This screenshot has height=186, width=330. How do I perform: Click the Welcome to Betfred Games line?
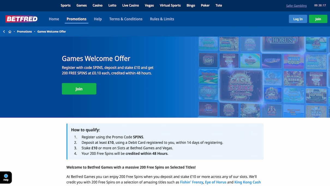pyautogui.click(x=131, y=167)
